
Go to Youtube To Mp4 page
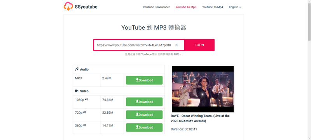point(213,7)
